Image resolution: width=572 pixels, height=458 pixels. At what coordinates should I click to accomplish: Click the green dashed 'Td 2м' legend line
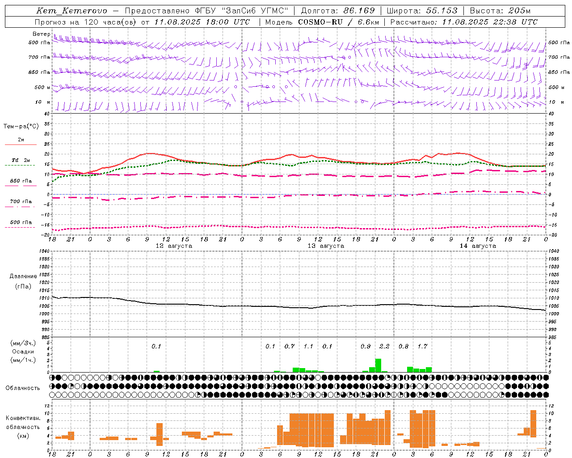pos(20,165)
